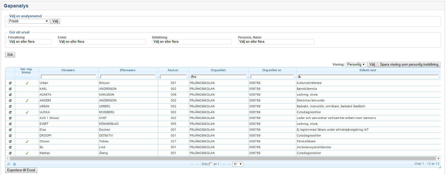Click the Förnamn column filter field
The width and height of the screenshot is (446, 175).
[68, 77]
